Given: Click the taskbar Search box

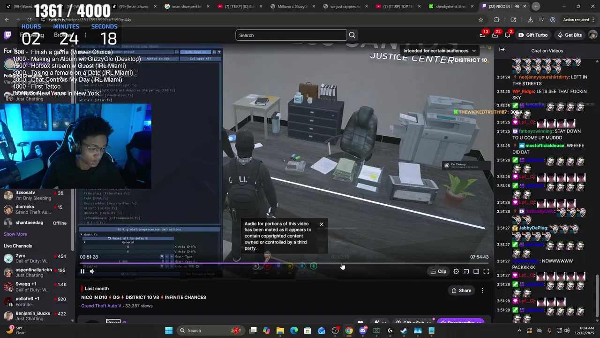Looking at the screenshot, I should 211,330.
